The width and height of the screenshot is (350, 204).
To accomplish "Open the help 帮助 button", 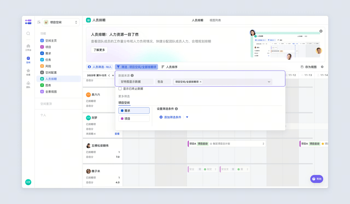I will tap(317, 179).
